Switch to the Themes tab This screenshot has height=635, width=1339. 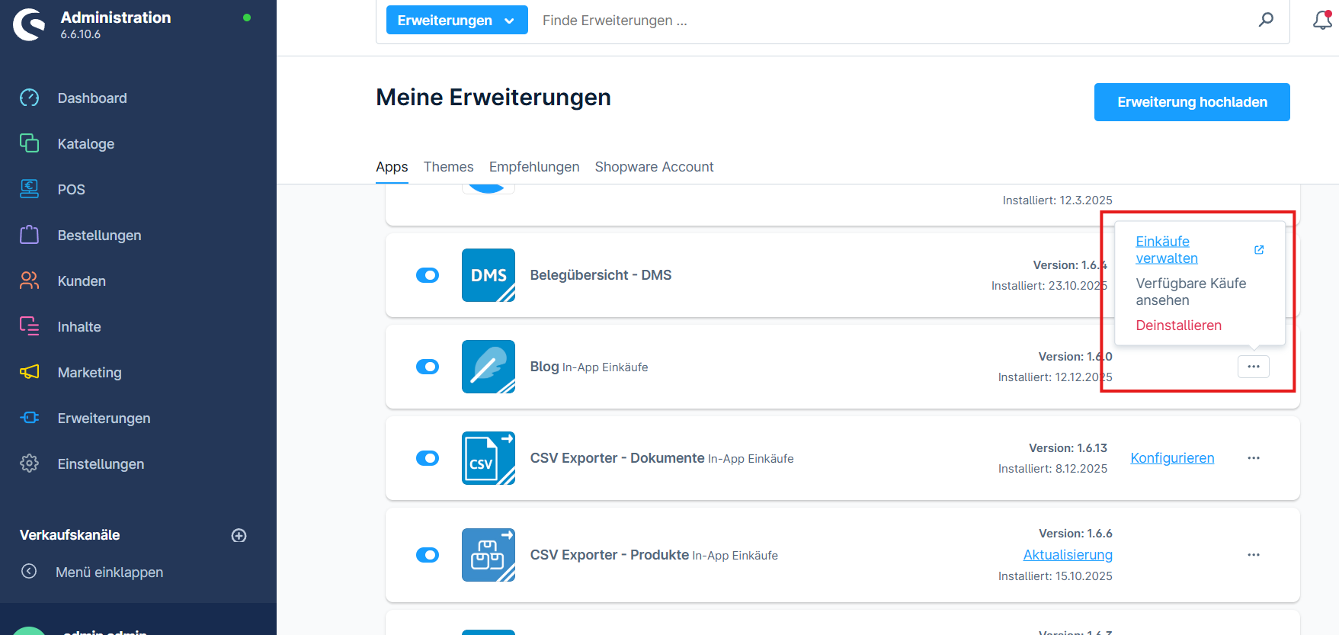(x=448, y=167)
